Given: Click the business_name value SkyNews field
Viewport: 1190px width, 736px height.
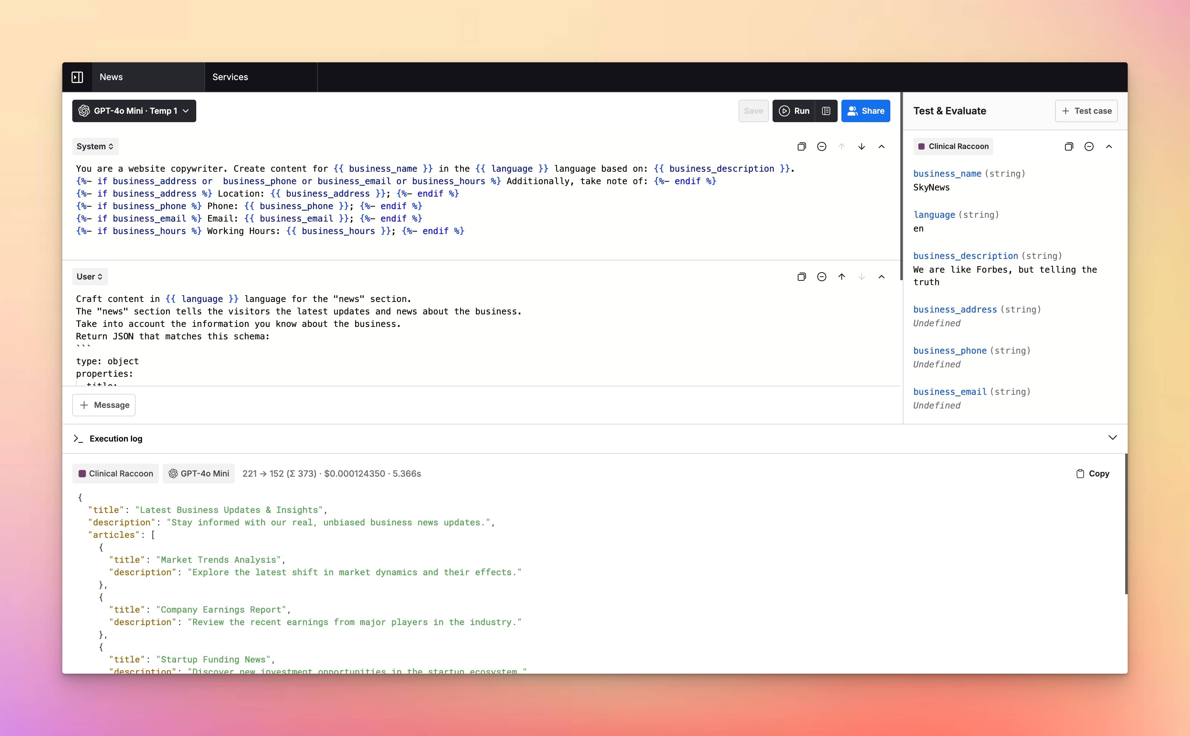Looking at the screenshot, I should [931, 187].
